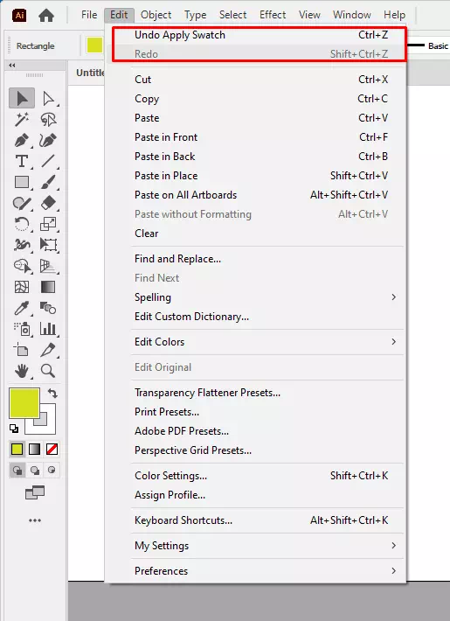Enable Draw Behind mode

[35, 470]
